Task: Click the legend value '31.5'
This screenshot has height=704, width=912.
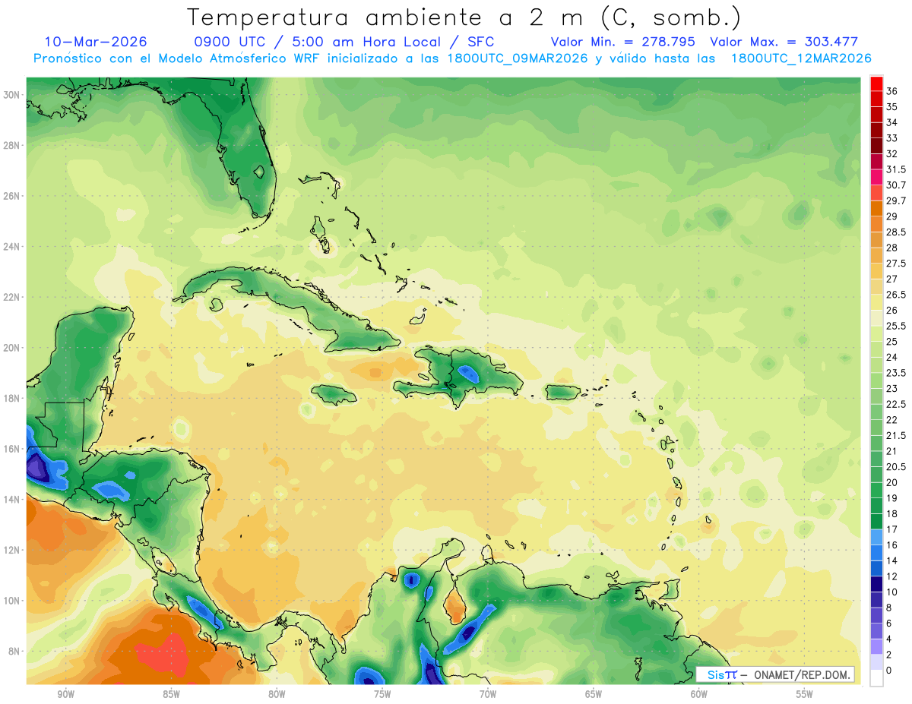Action: click(896, 169)
